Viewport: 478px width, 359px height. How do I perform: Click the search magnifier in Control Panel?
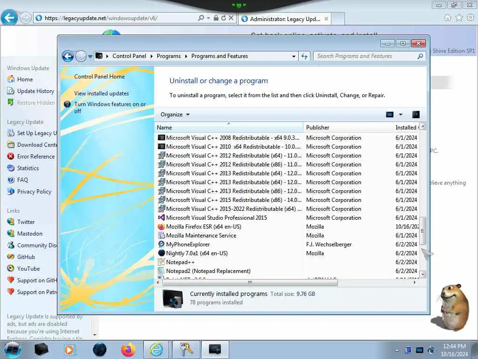point(420,56)
